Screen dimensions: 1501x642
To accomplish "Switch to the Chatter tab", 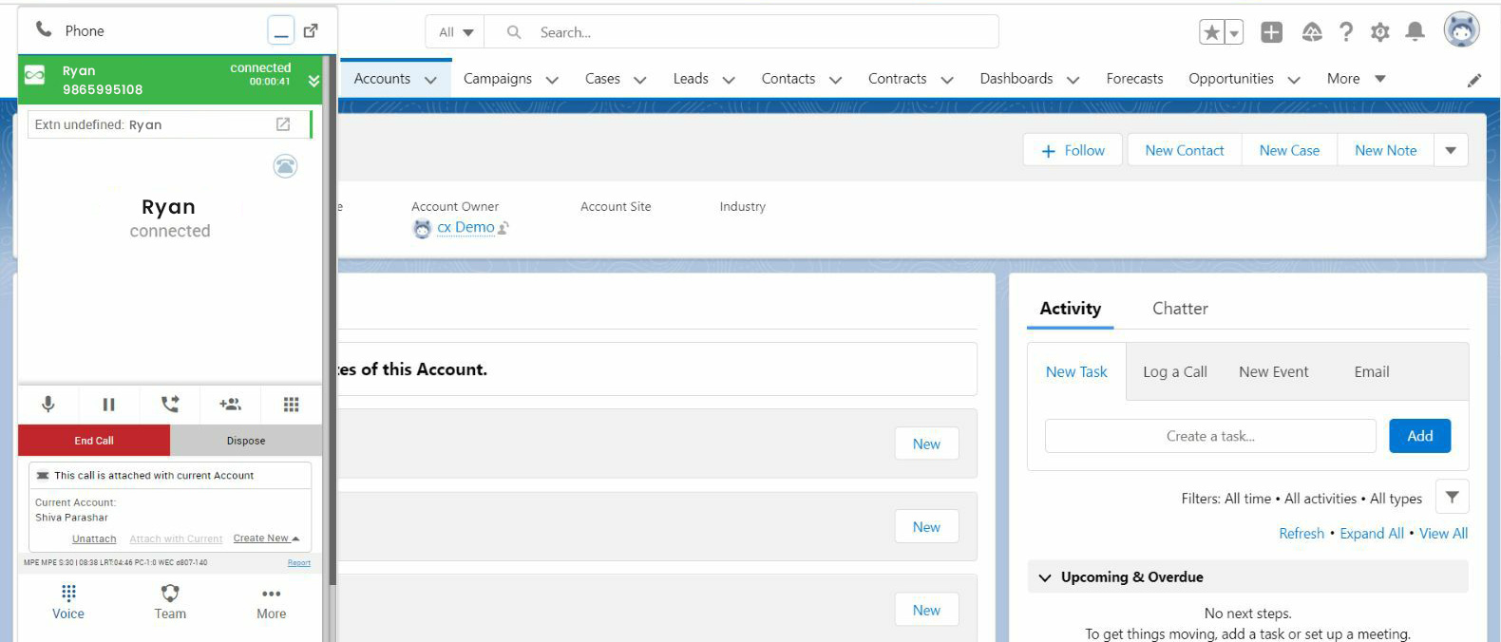I will point(1180,309).
